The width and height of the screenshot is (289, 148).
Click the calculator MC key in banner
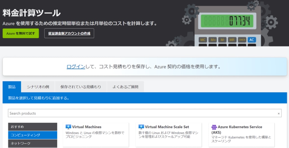(203, 40)
